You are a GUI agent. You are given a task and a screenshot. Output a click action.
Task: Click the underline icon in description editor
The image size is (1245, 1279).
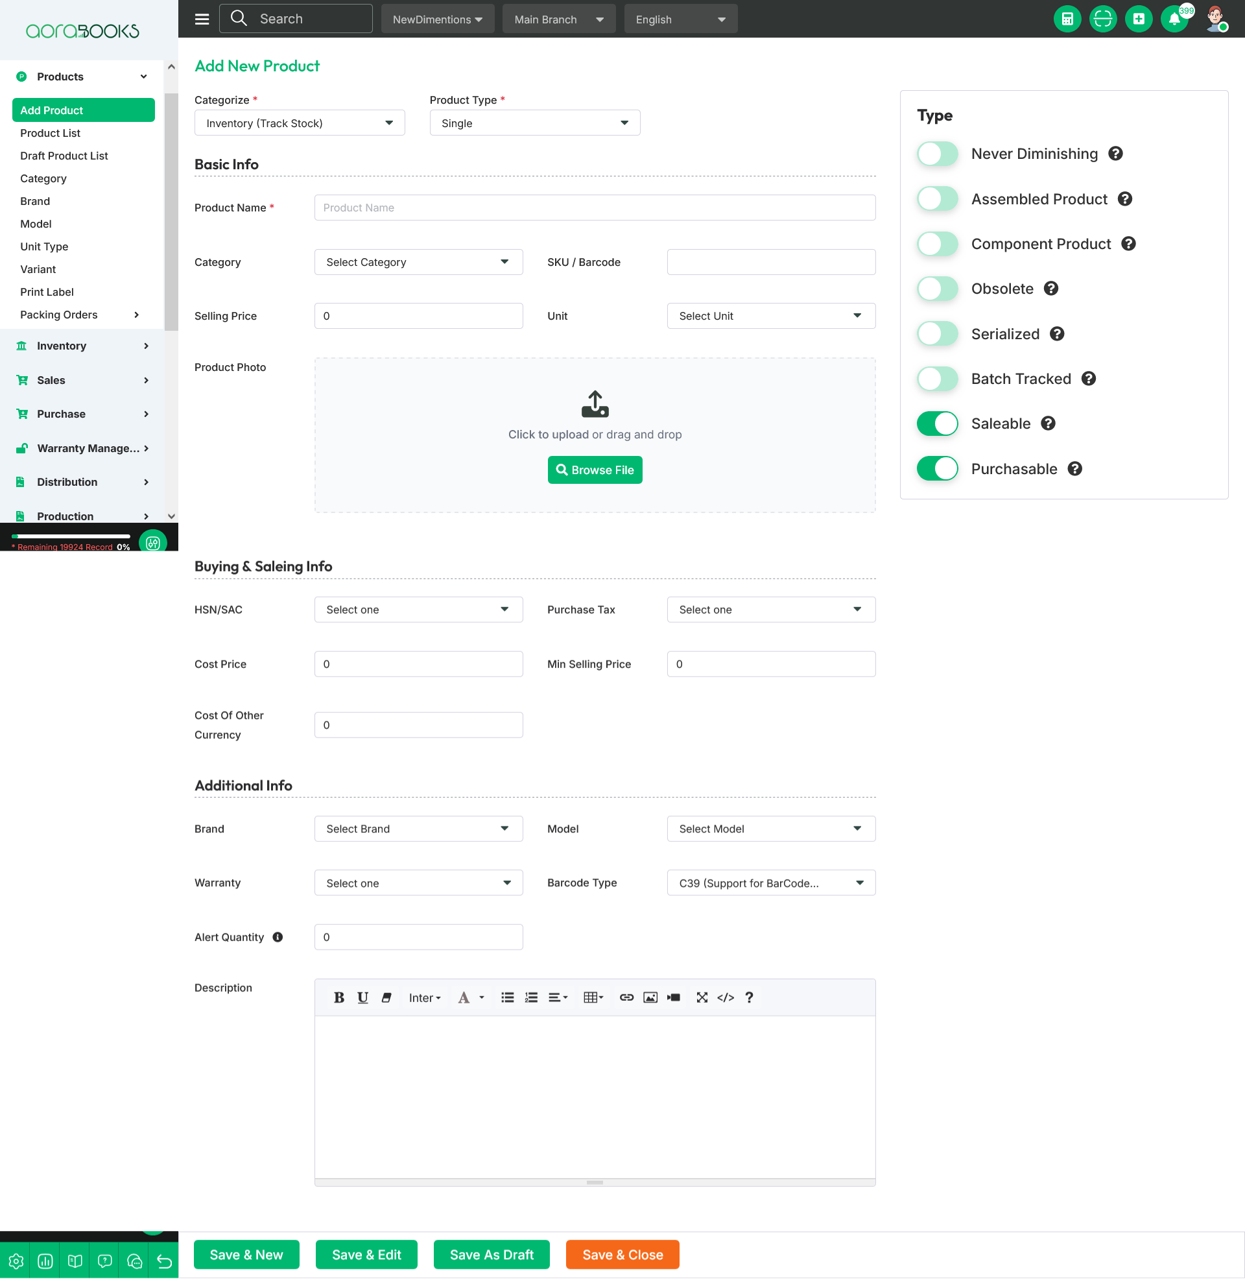362,997
